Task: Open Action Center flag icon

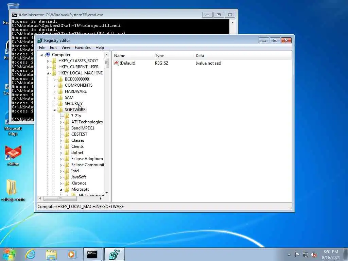Action: [297, 255]
